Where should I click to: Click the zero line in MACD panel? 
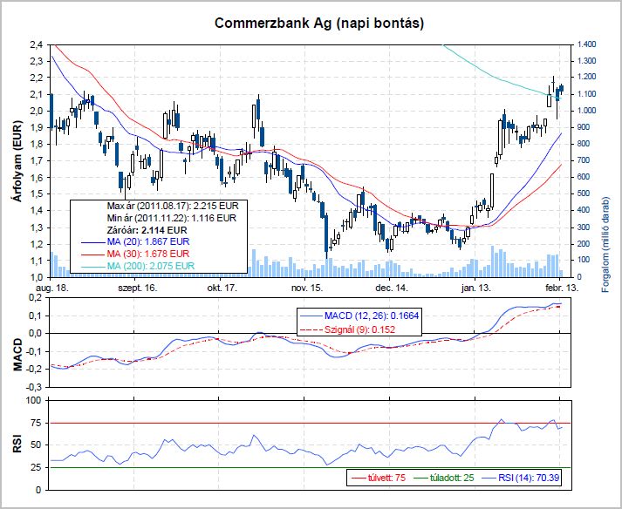[x=310, y=334]
